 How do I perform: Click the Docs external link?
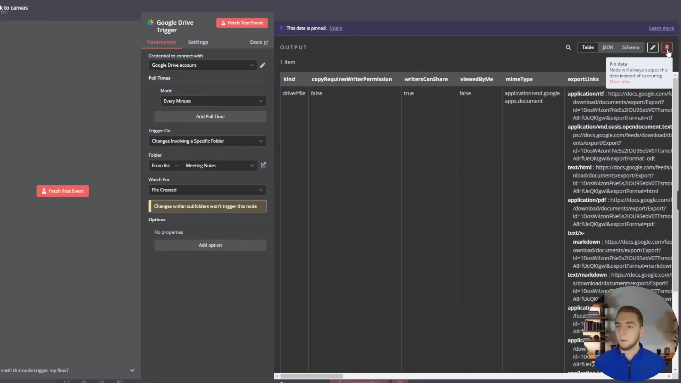click(x=259, y=42)
